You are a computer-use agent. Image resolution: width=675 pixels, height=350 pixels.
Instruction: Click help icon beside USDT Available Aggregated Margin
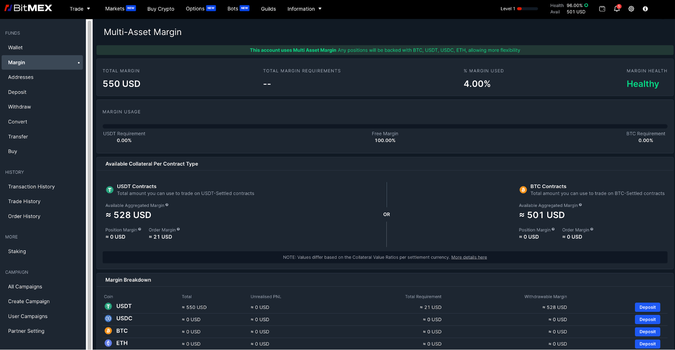[x=167, y=205]
